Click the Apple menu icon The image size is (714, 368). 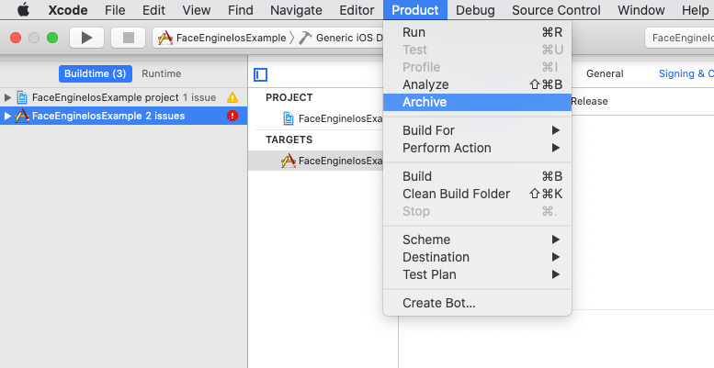[x=23, y=10]
